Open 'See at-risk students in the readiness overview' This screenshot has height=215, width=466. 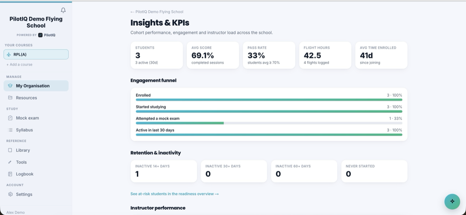[174, 194]
